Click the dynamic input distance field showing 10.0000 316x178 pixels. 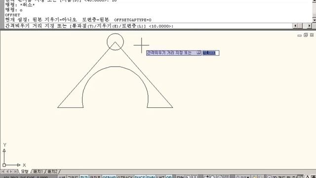(211, 53)
